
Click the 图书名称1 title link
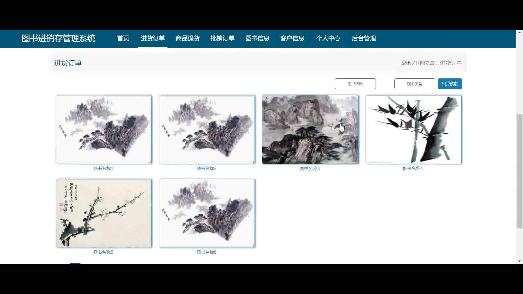103,169
